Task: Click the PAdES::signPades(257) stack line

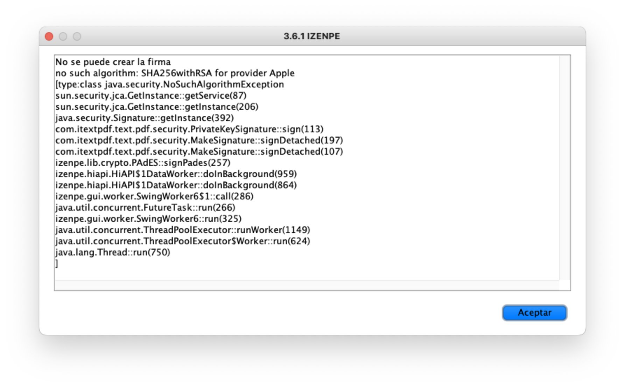Action: pyautogui.click(x=143, y=163)
